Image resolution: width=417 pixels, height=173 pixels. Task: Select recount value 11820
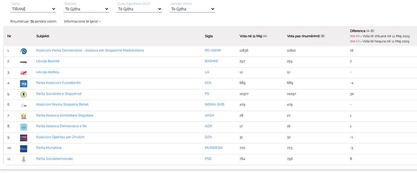click(x=291, y=50)
